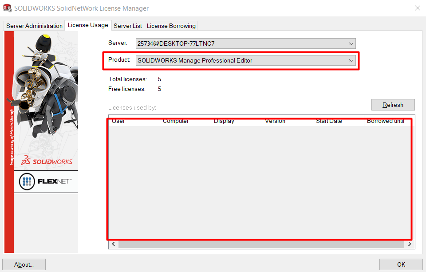Click the FLEXnet logo in the left panel
426x272 pixels.
click(46, 181)
